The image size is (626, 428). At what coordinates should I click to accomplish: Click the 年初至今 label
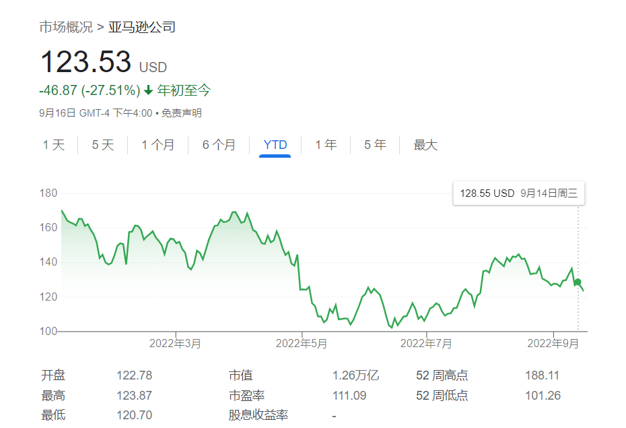[x=184, y=90]
